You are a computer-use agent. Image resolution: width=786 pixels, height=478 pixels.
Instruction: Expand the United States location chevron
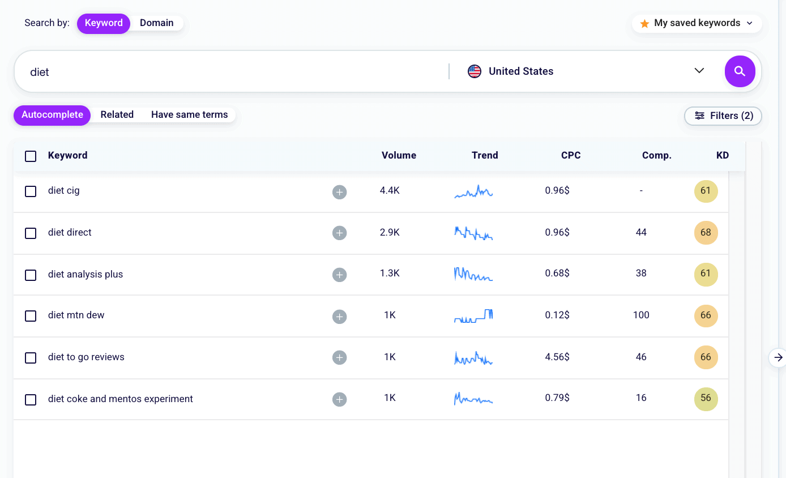[x=699, y=71]
